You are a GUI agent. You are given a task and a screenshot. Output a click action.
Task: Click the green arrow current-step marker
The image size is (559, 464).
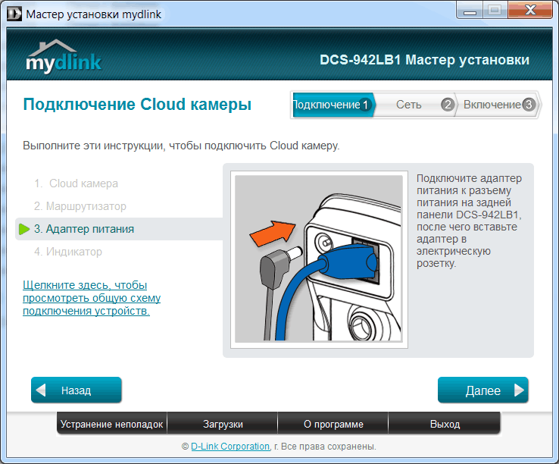pyautogui.click(x=24, y=229)
